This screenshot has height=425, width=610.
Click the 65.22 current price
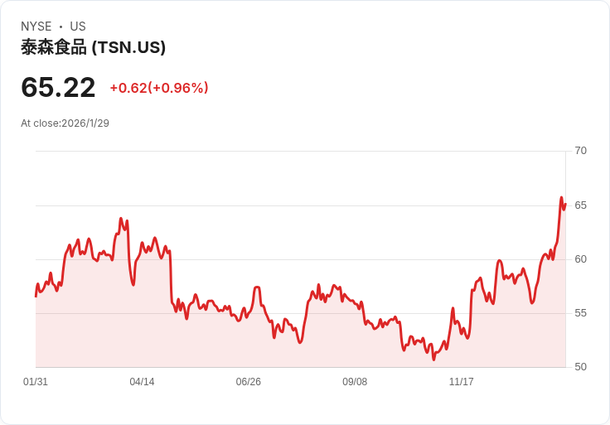(58, 87)
